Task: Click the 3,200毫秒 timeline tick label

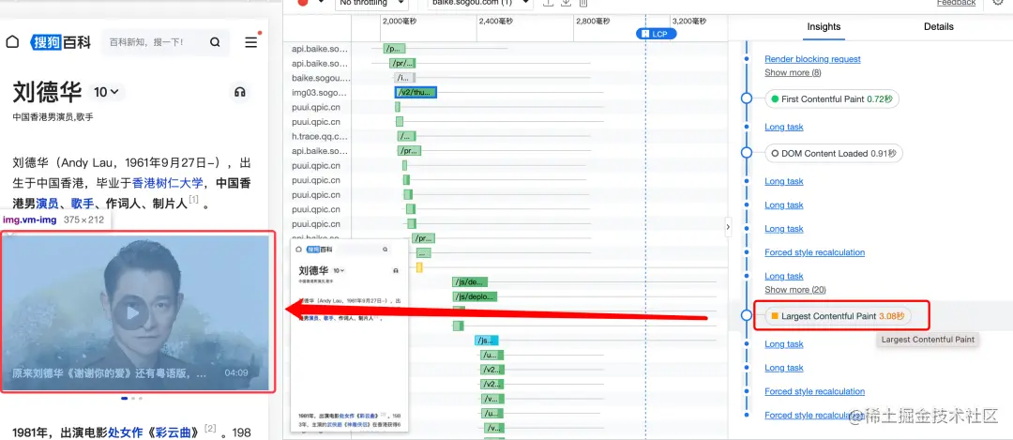Action: [x=688, y=22]
